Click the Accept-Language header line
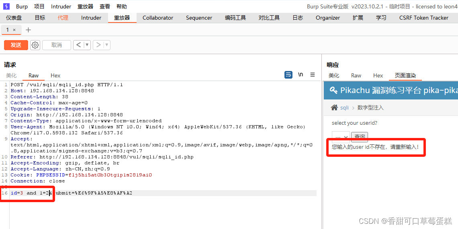The width and height of the screenshot is (458, 229). (x=60, y=169)
